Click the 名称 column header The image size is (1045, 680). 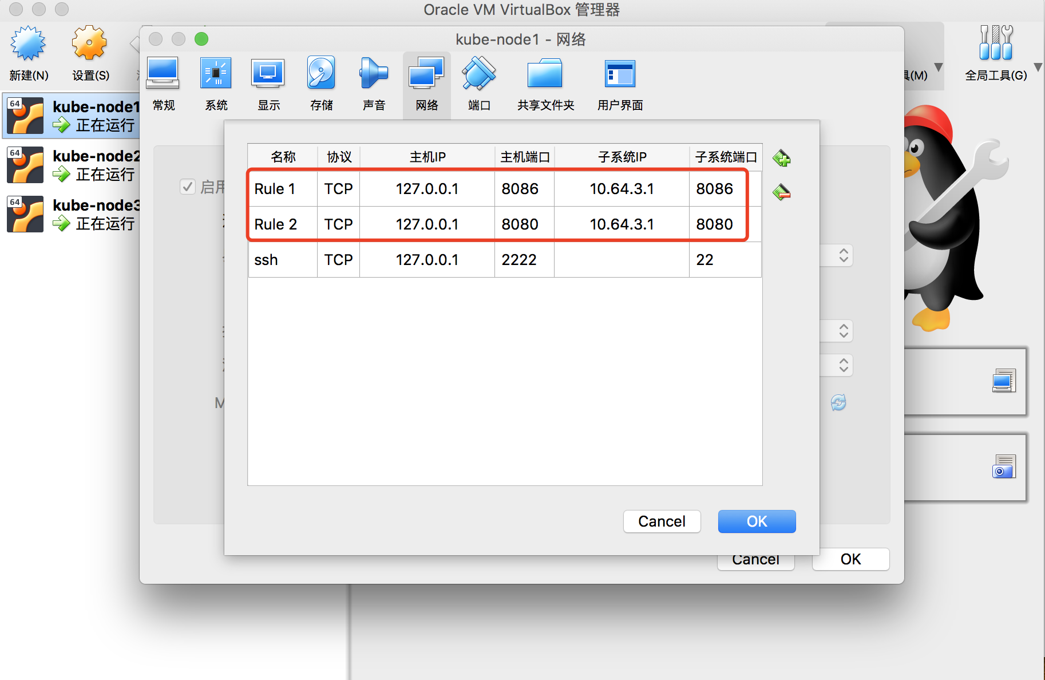click(x=283, y=157)
